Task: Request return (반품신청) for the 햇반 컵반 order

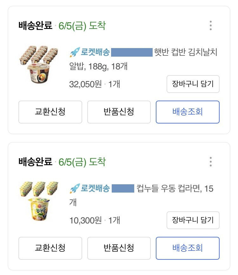Action: coord(119,112)
